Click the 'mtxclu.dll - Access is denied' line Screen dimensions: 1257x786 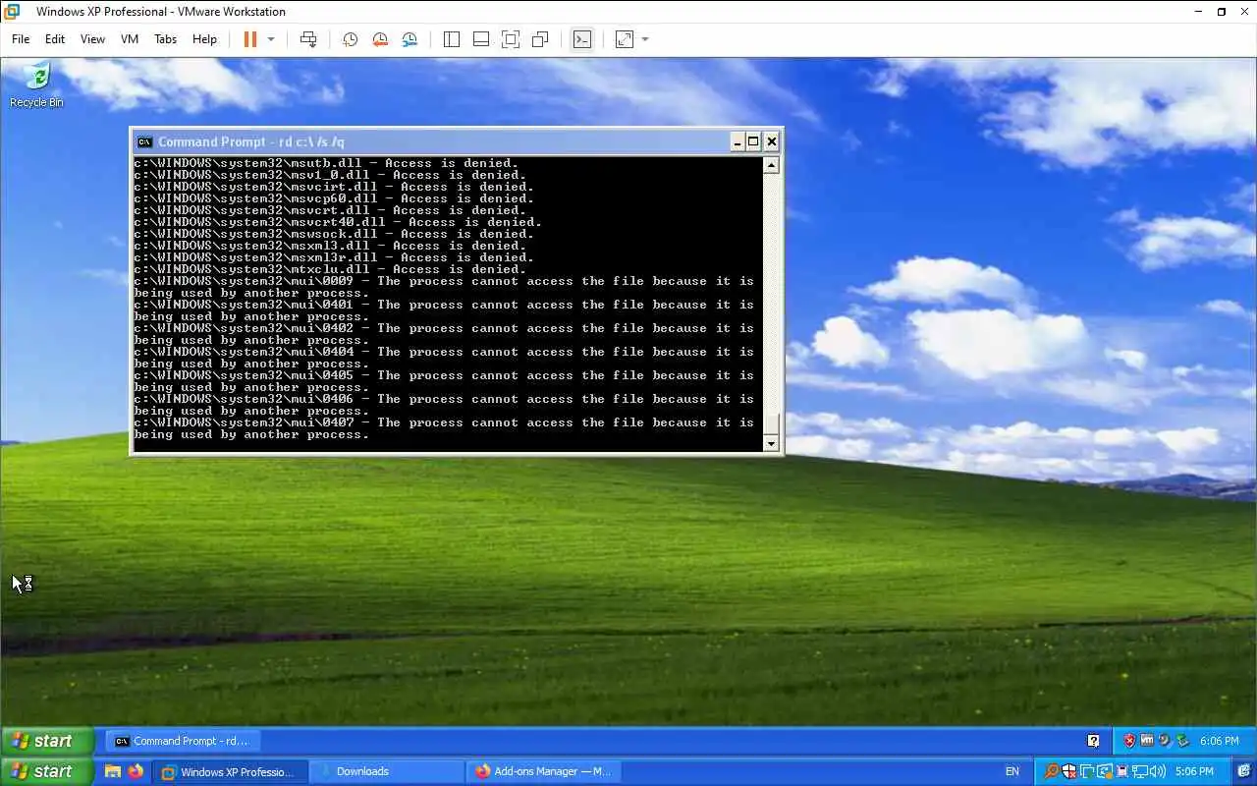coord(329,269)
